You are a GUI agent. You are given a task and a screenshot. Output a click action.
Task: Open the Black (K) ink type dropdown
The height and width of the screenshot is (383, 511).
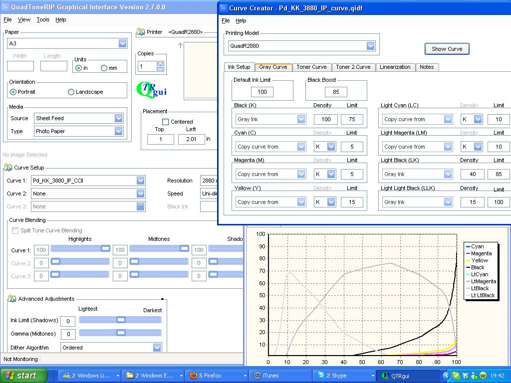[x=301, y=119]
